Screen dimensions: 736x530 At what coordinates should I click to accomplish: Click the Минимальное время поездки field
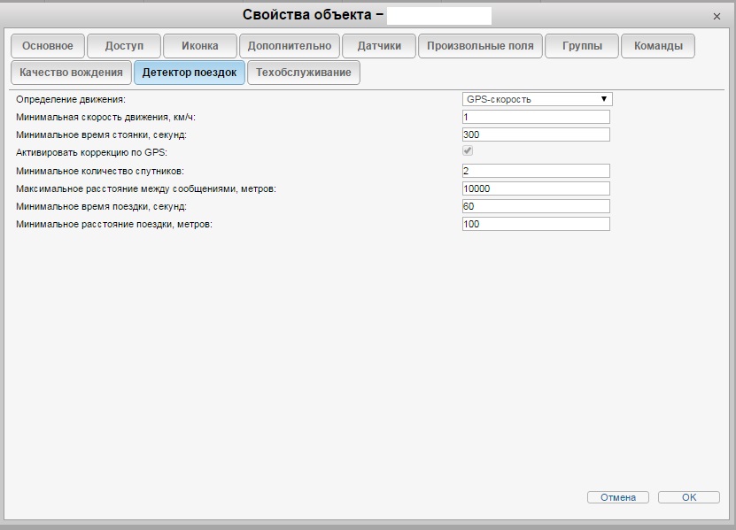click(x=536, y=206)
